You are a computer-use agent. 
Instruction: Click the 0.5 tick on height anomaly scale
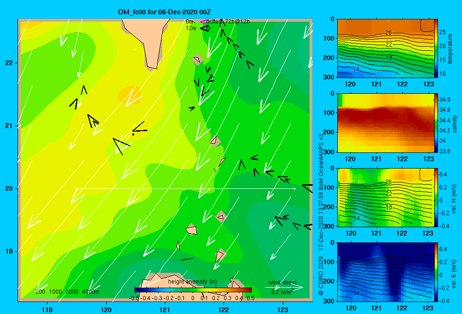250,298
